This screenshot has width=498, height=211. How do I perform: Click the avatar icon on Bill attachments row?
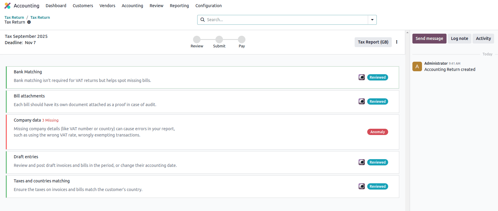tap(362, 101)
